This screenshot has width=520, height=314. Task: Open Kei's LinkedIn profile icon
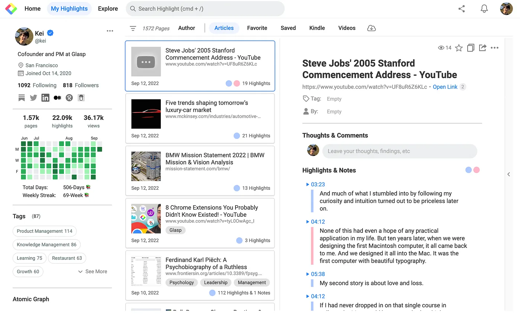tap(45, 98)
